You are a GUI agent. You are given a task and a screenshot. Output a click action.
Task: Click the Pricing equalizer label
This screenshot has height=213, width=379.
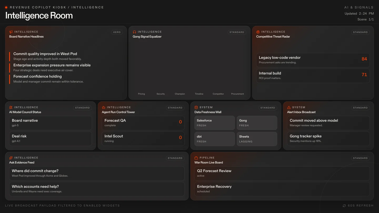[141, 94]
